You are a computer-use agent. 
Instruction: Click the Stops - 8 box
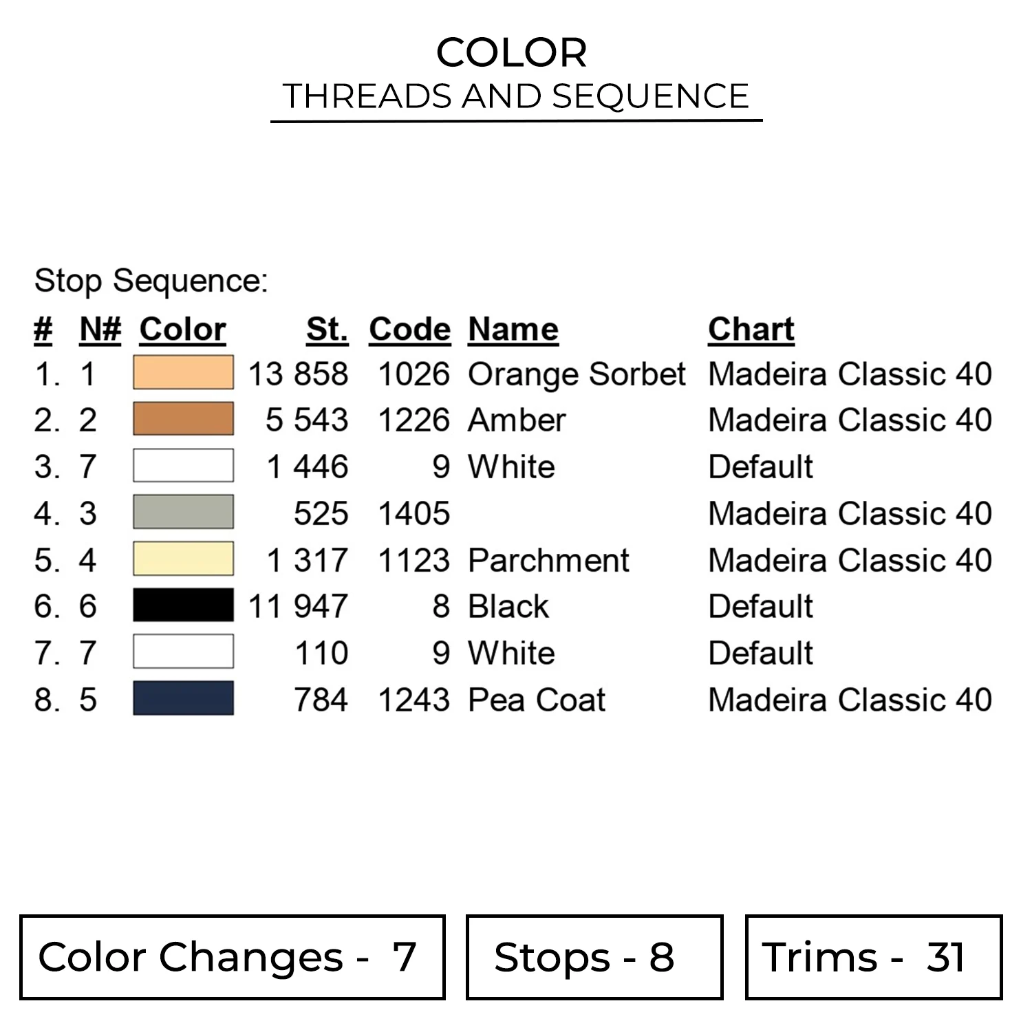594,957
